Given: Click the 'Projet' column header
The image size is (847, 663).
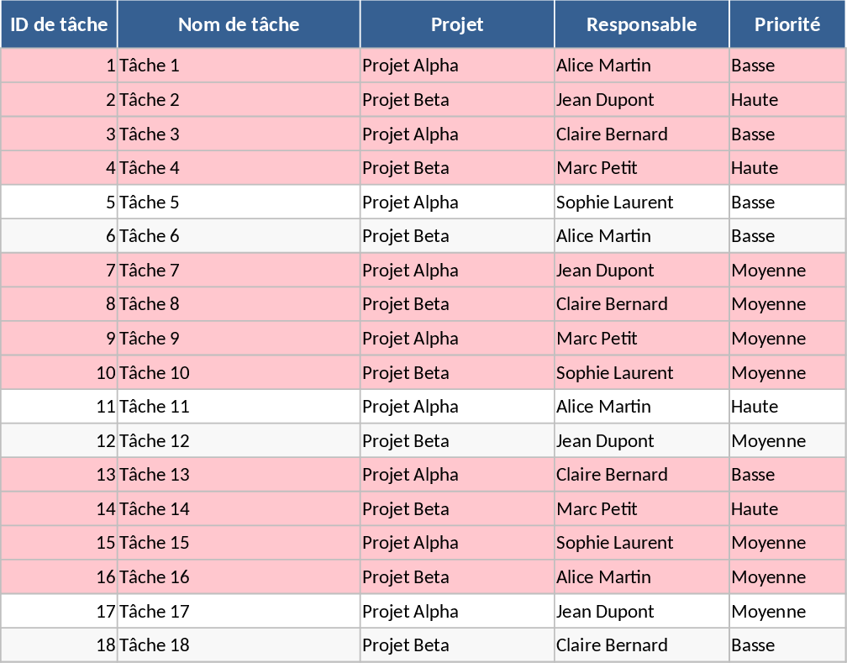Looking at the screenshot, I should point(457,24).
